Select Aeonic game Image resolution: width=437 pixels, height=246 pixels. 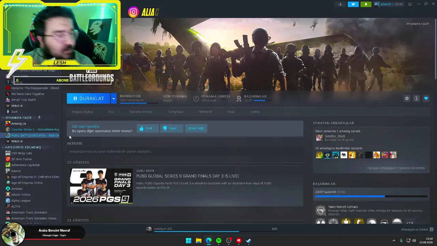[x=16, y=171]
